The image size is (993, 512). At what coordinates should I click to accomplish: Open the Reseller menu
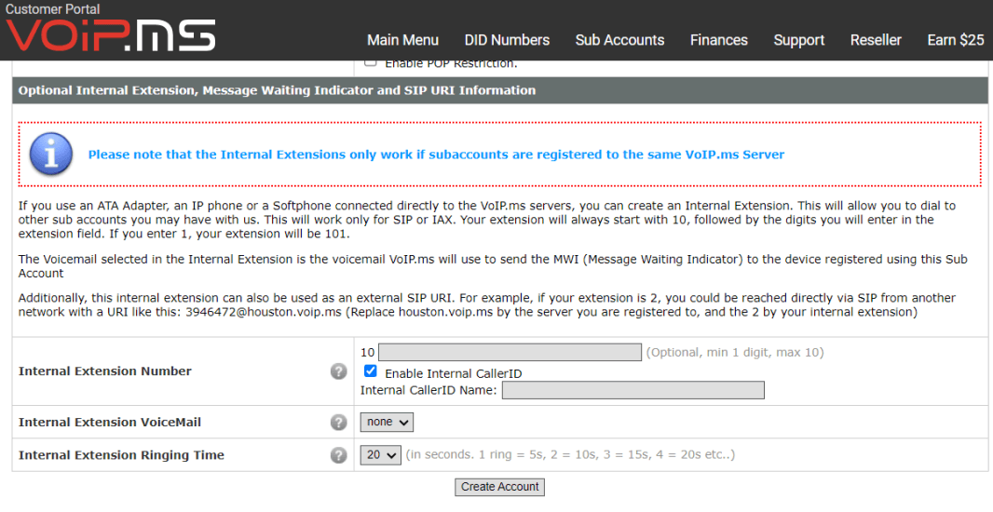876,40
